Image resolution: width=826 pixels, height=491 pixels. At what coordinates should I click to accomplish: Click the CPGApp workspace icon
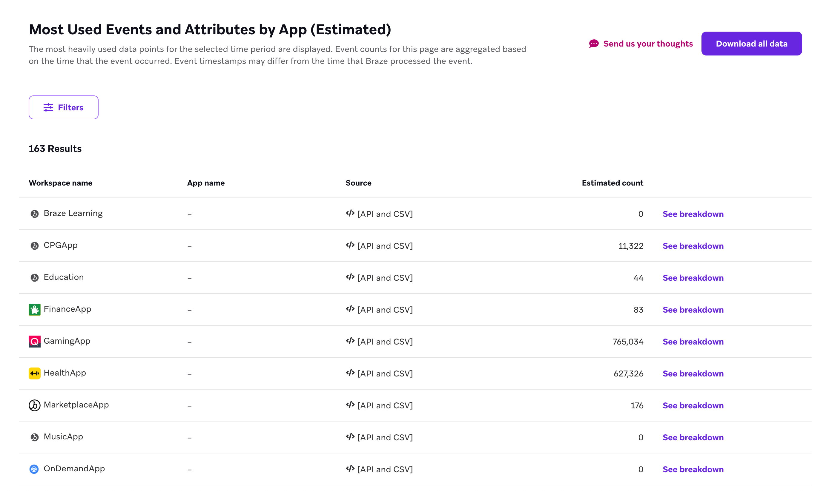34,245
